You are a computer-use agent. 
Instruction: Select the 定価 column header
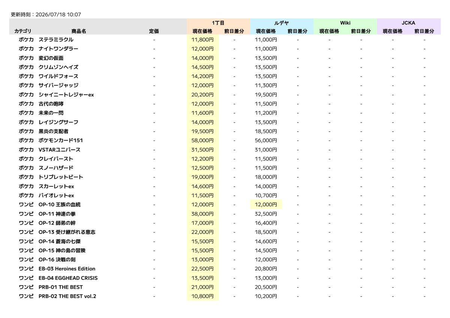pos(154,31)
